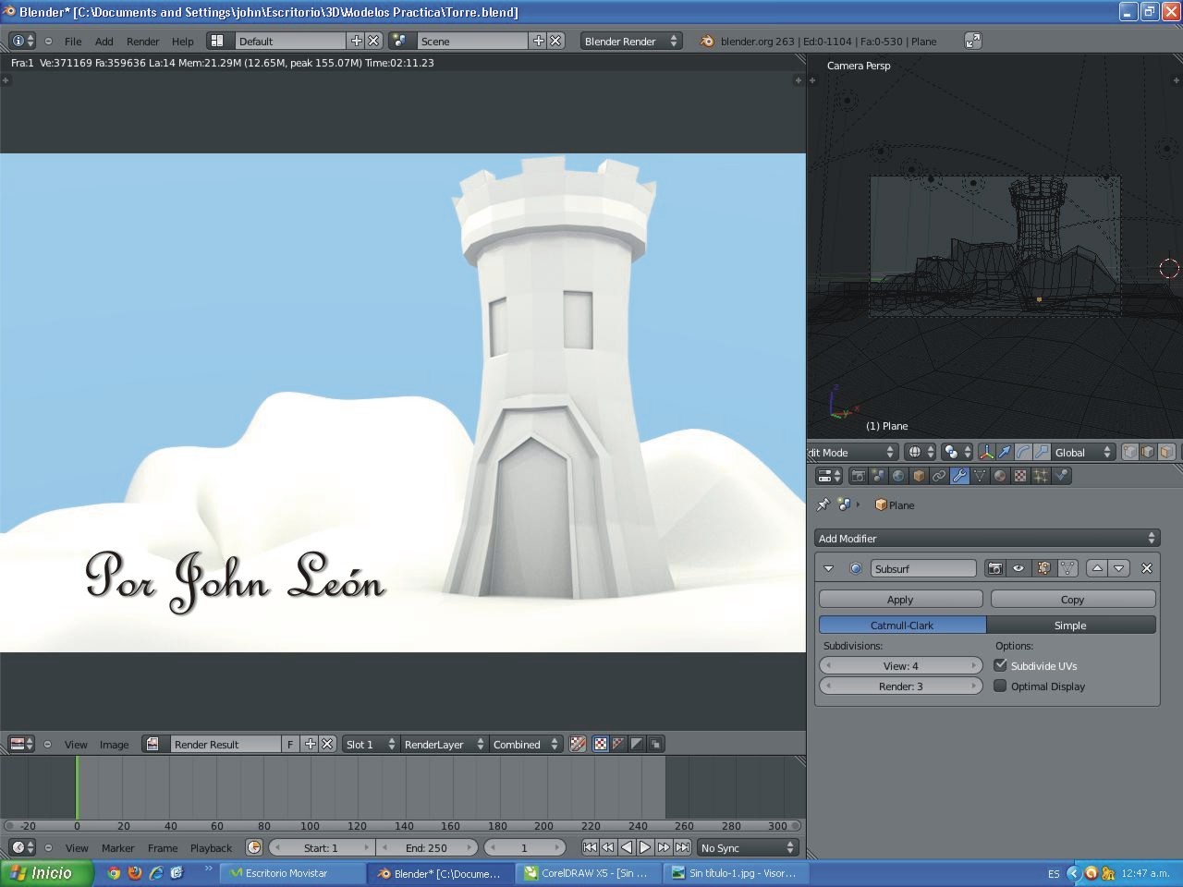Remove the Subsurf modifier with X
Viewport: 1183px width, 887px height.
pos(1147,568)
